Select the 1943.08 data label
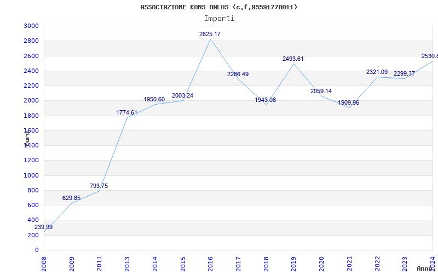The height and width of the screenshot is (274, 438). point(265,100)
